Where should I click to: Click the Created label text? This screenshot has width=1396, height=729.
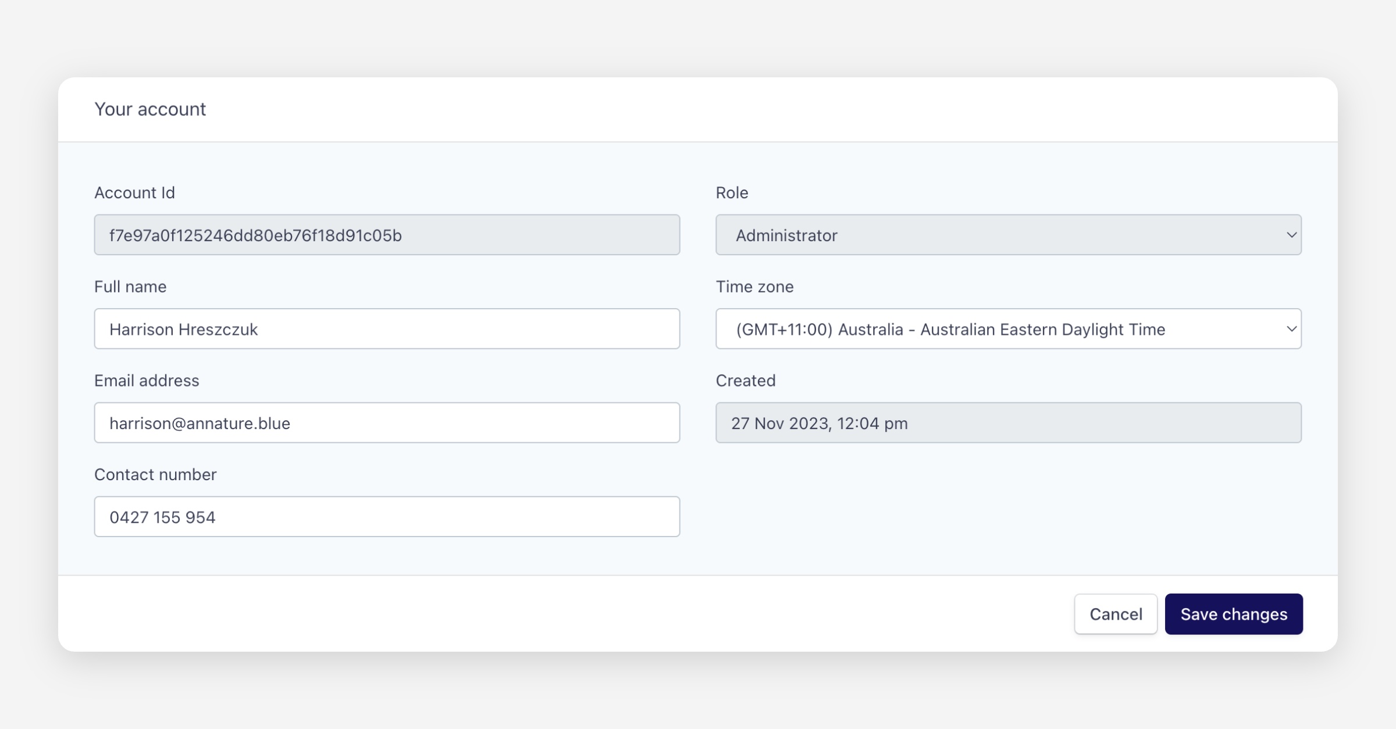pos(745,381)
